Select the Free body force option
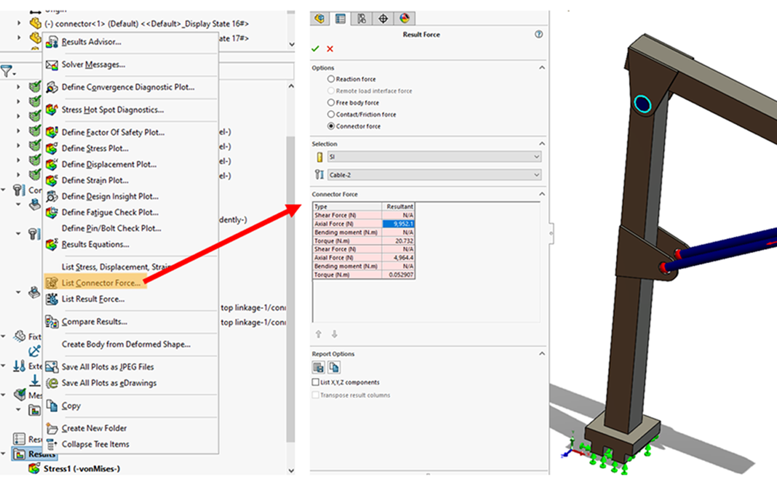 coord(331,103)
